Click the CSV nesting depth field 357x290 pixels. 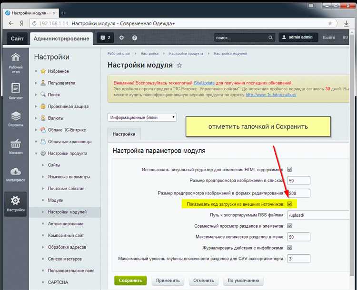pos(298,259)
